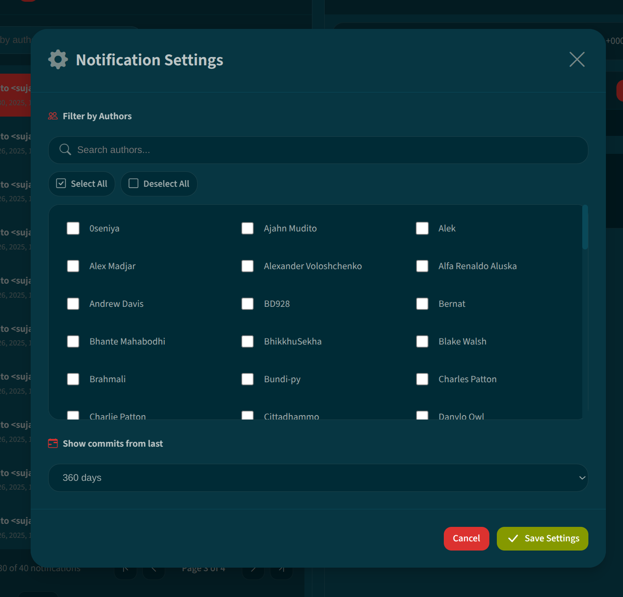
Task: Click the author list scrollbar thumb
Action: [x=585, y=227]
